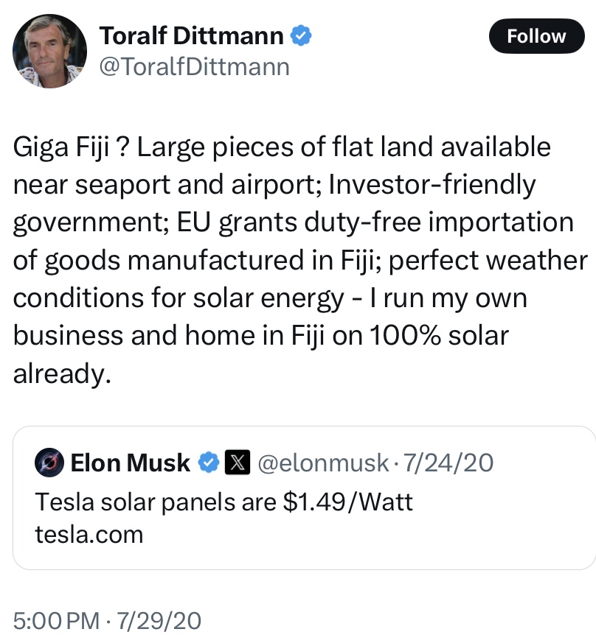Click the "$1.49/Watt" price text
The height and width of the screenshot is (643, 596).
pos(348,502)
